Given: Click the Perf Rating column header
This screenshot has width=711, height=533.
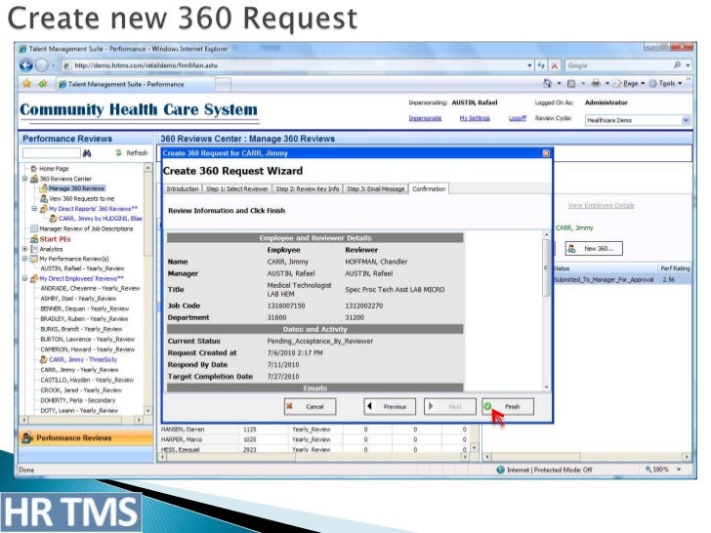Looking at the screenshot, I should (675, 268).
